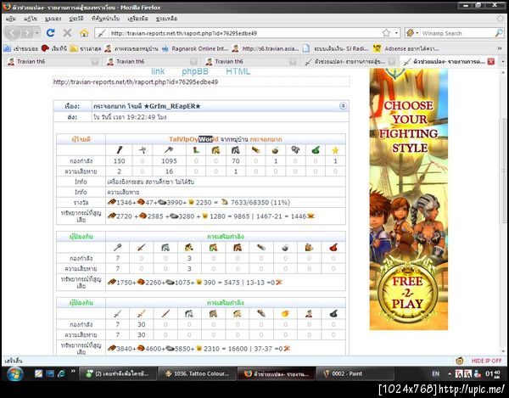This screenshot has width=509, height=398.
Task: Switch to first Travian th6 tab
Action: tap(52, 61)
